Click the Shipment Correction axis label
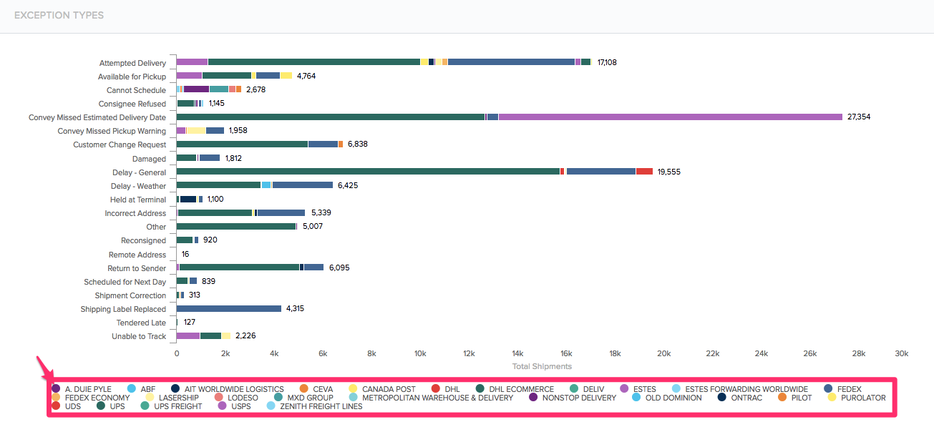This screenshot has height=422, width=934. click(x=130, y=295)
